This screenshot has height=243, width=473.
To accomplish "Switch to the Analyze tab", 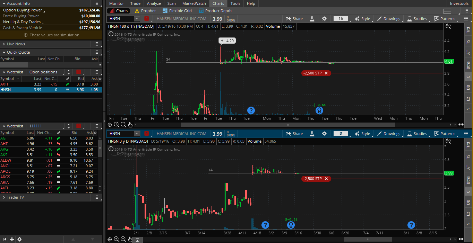I will pos(154,3).
